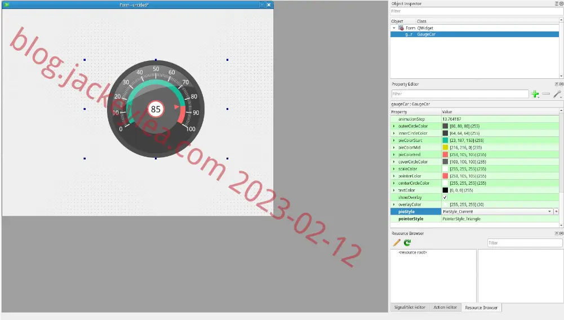Click the green plus add dynamic property icon
The height and width of the screenshot is (320, 564).
[535, 94]
